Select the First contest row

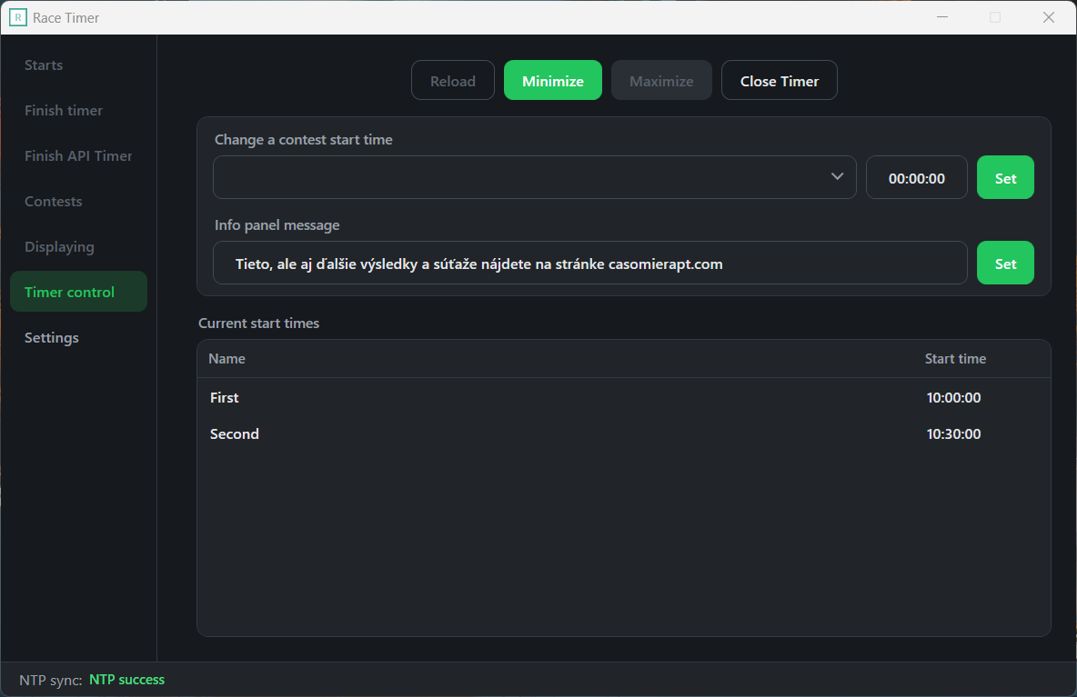tap(624, 398)
